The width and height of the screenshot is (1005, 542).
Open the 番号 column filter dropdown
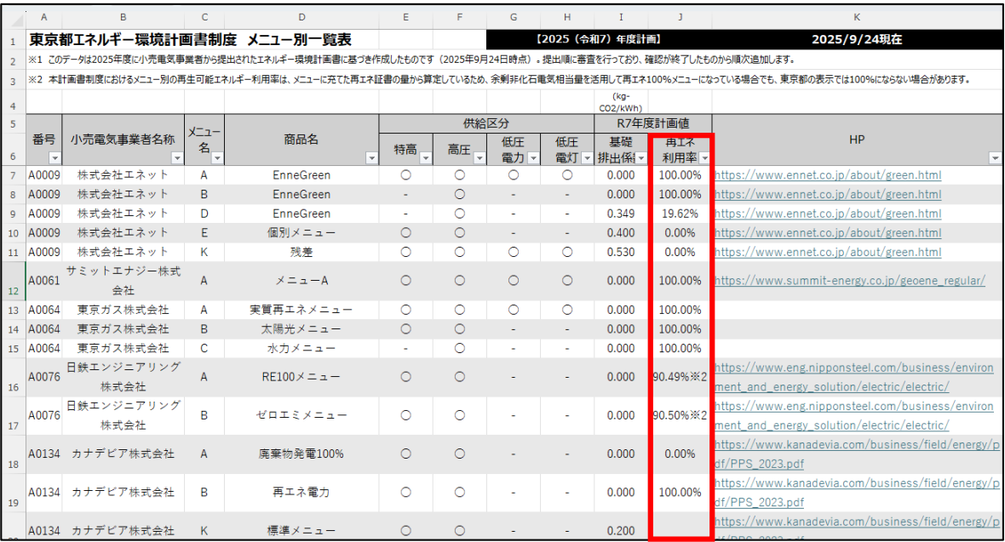(x=55, y=158)
